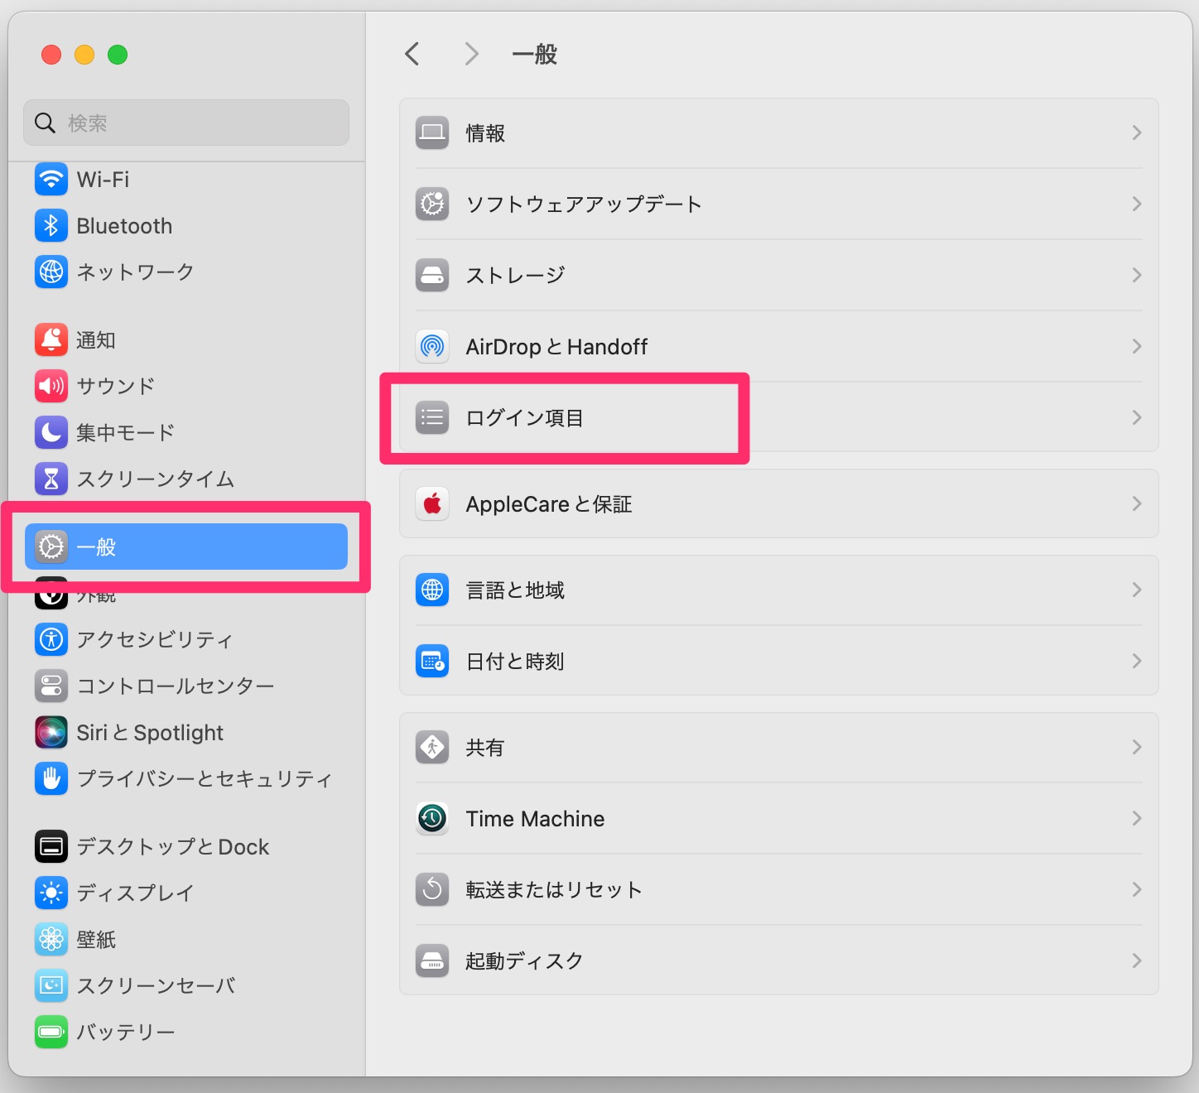Click the スクリーンタイム hourglass icon

pos(51,479)
